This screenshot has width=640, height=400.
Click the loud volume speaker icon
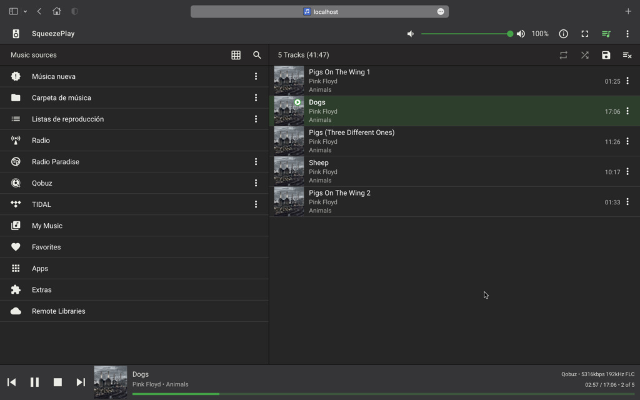521,34
